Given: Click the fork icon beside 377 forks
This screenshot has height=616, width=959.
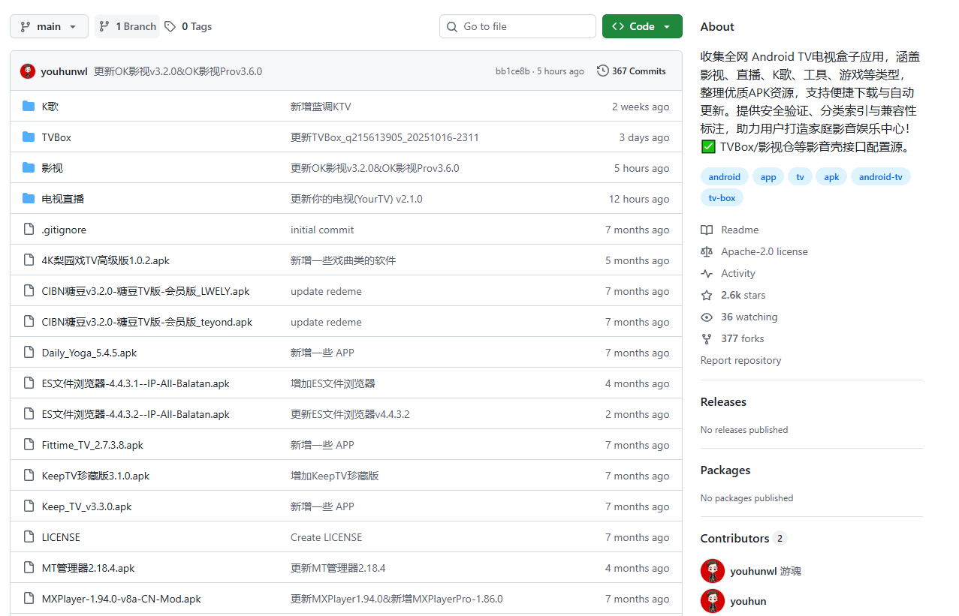Looking at the screenshot, I should click(x=706, y=338).
